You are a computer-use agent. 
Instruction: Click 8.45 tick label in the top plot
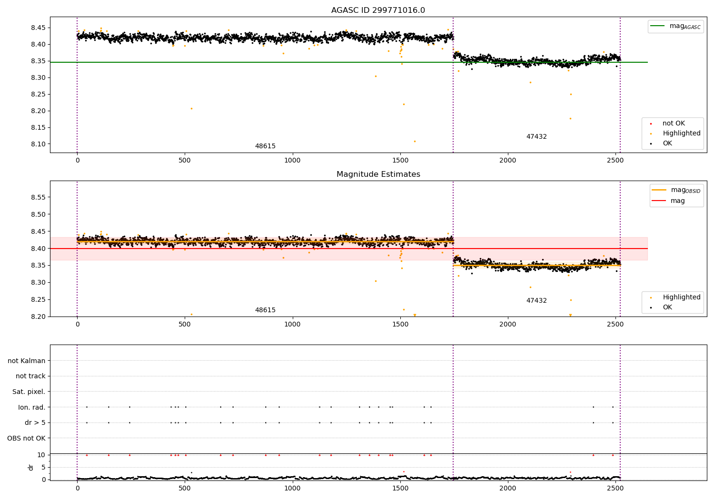[x=38, y=28]
